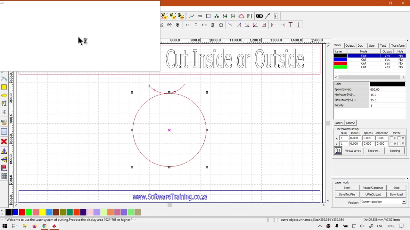The width and height of the screenshot is (410, 230).
Task: Tick the Y row Mirror H checkbox
Action: (391, 143)
